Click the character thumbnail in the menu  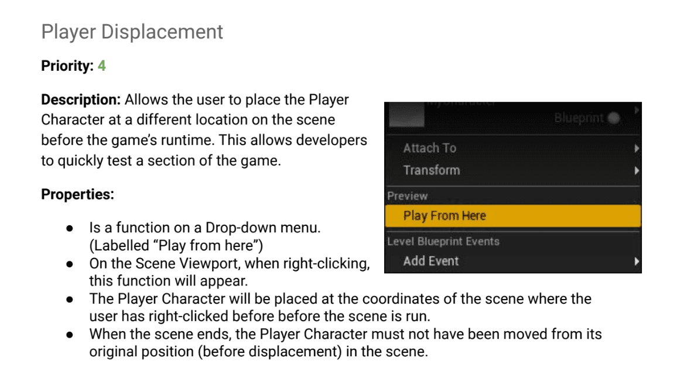406,115
